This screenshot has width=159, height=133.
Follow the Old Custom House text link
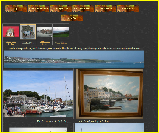point(44,43)
